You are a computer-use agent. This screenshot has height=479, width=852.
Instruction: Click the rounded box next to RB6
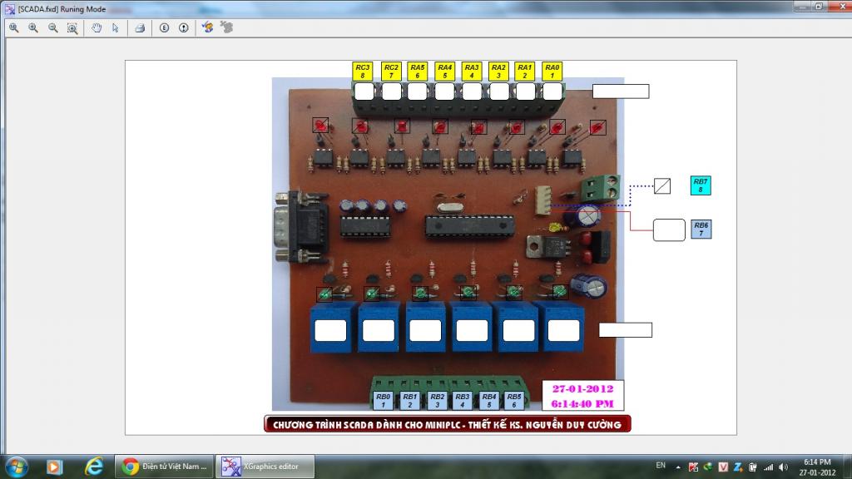click(x=669, y=230)
